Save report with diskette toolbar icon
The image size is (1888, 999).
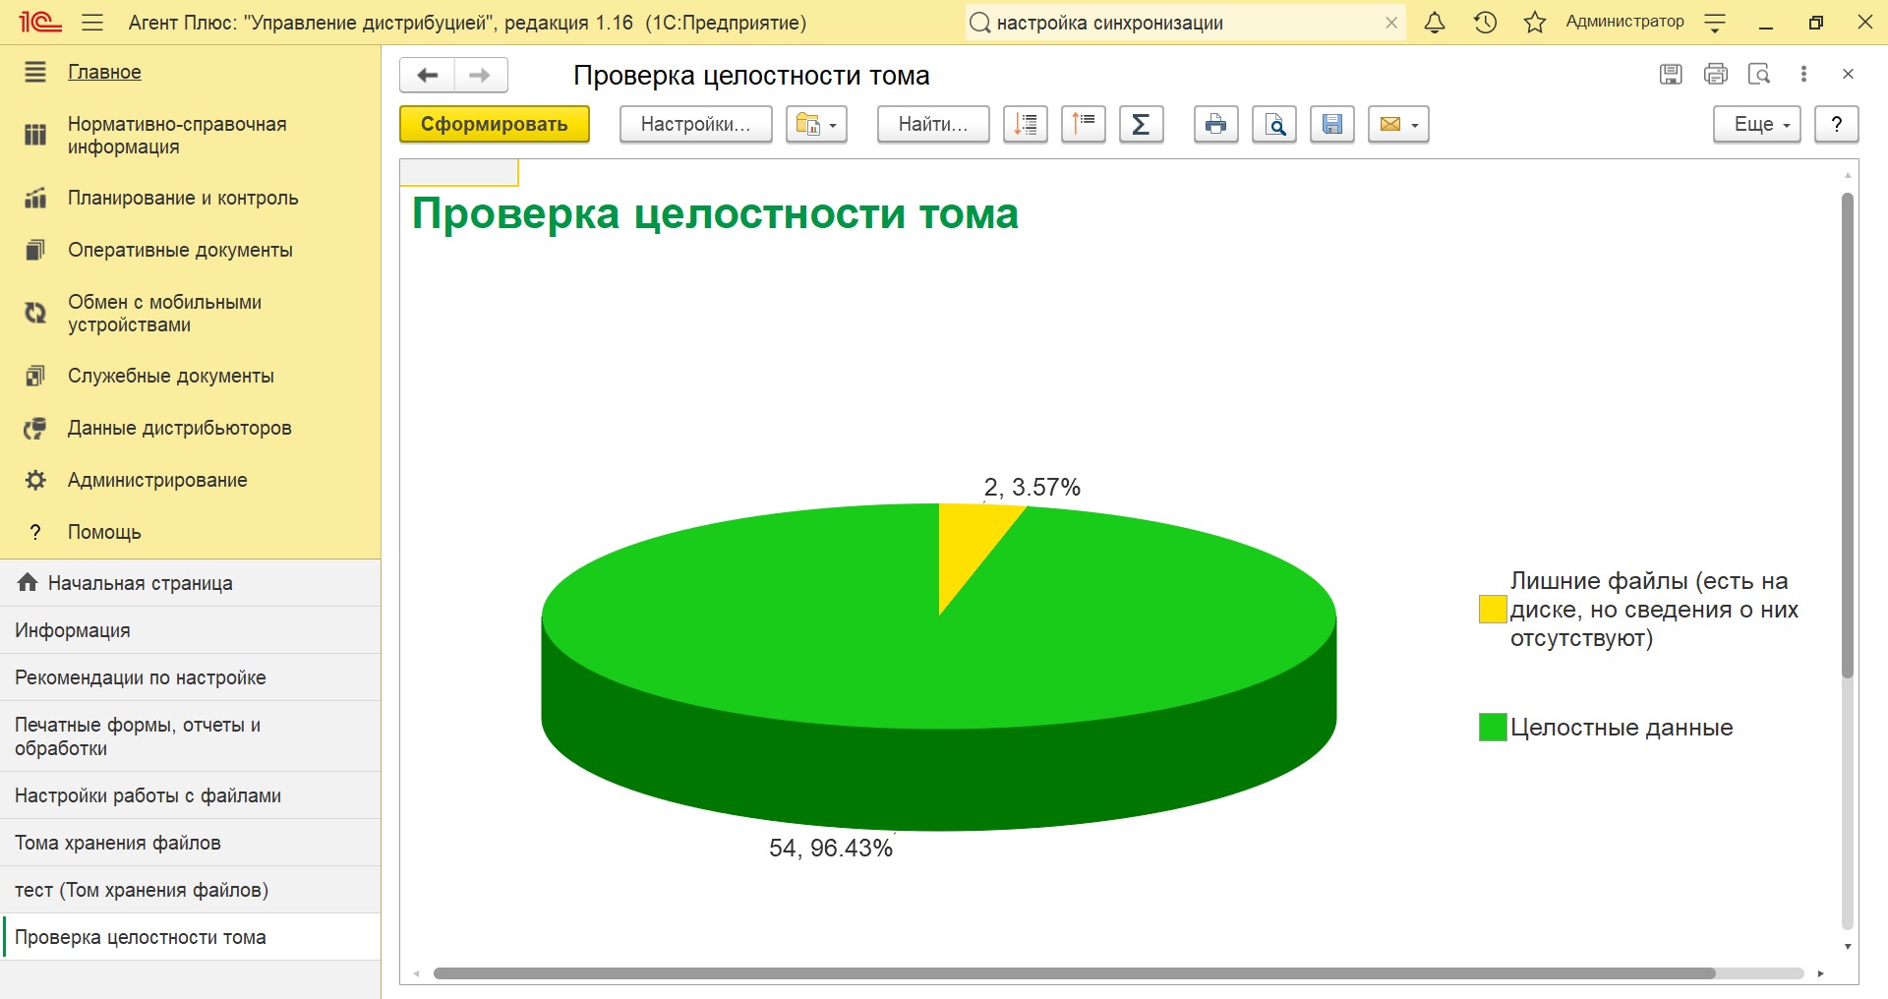(x=1332, y=124)
